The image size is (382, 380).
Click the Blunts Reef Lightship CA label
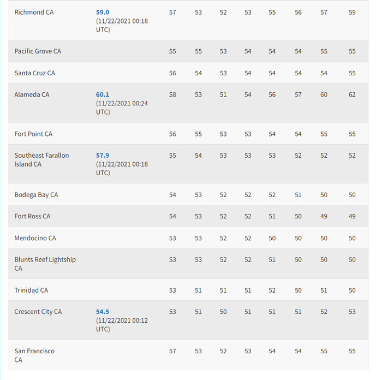45,264
